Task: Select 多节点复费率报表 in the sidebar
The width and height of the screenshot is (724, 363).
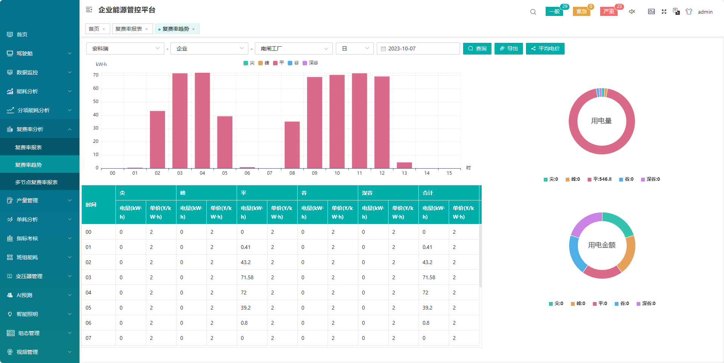Action: (36, 182)
